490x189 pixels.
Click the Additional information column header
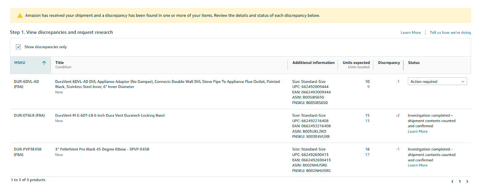point(313,63)
